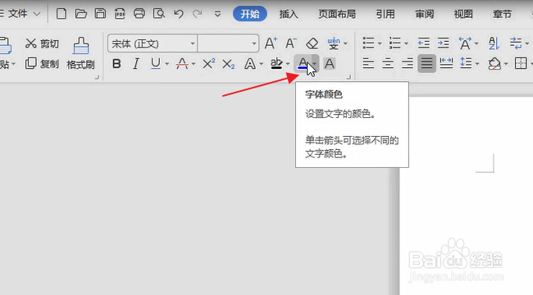Toggle Strikethrough formatting

tap(182, 64)
